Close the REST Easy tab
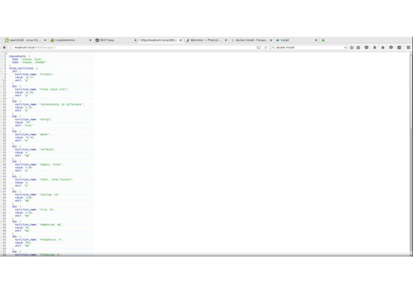Screen dimensions: 413x293 pos(135,40)
